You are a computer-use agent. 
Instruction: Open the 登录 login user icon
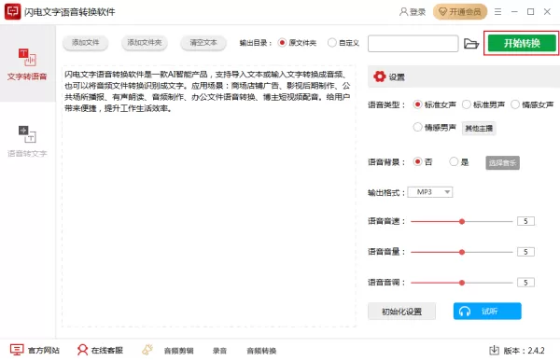(403, 12)
